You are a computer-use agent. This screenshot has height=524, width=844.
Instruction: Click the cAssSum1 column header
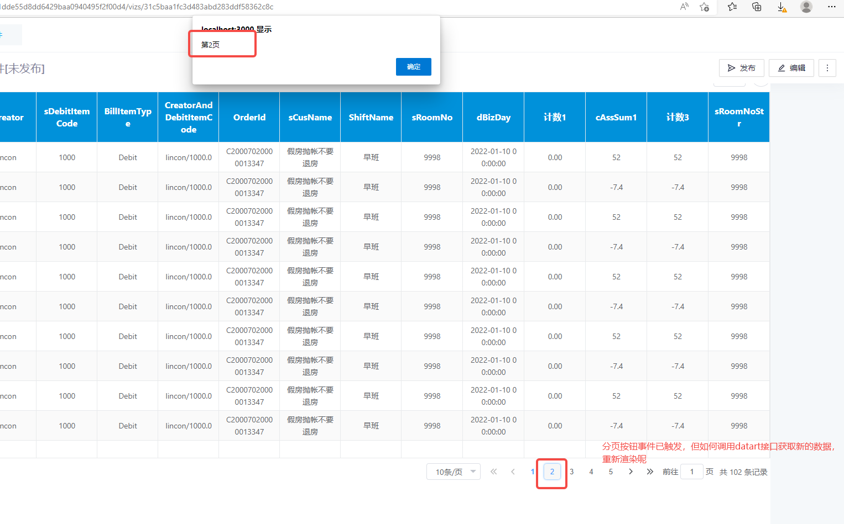pyautogui.click(x=616, y=117)
